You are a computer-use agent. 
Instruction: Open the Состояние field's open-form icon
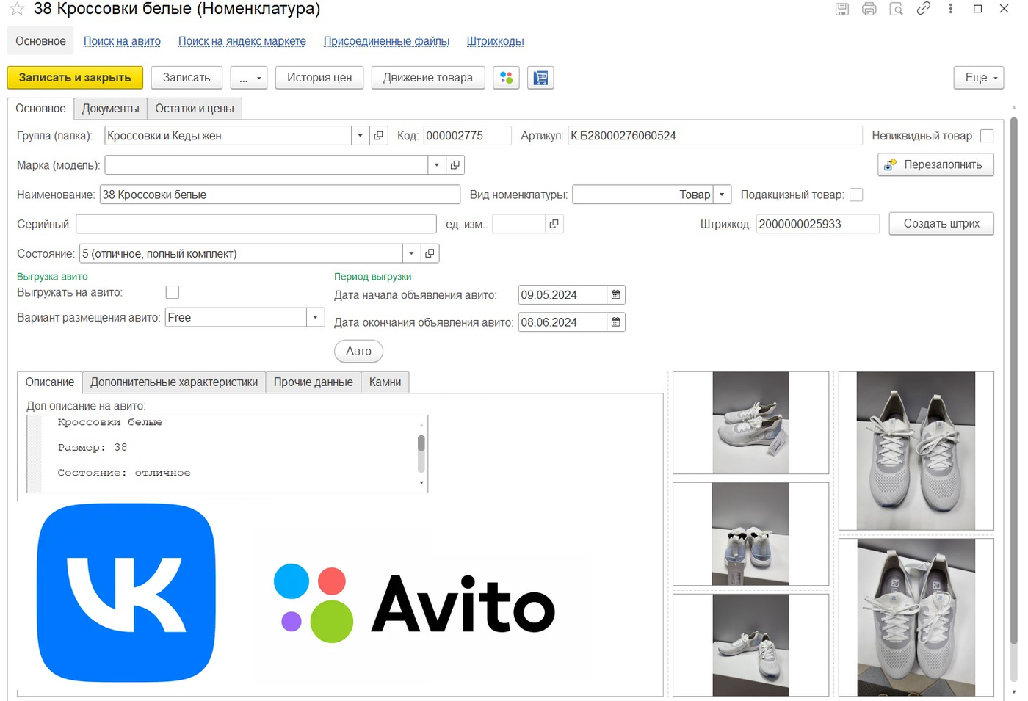click(x=430, y=253)
